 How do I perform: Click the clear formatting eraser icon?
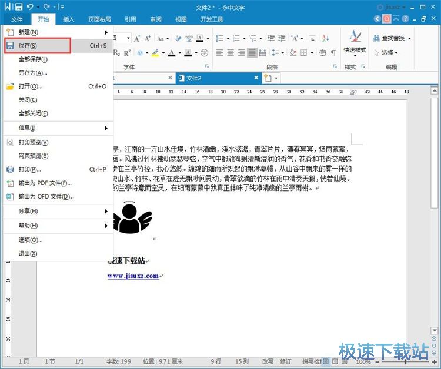(178, 39)
